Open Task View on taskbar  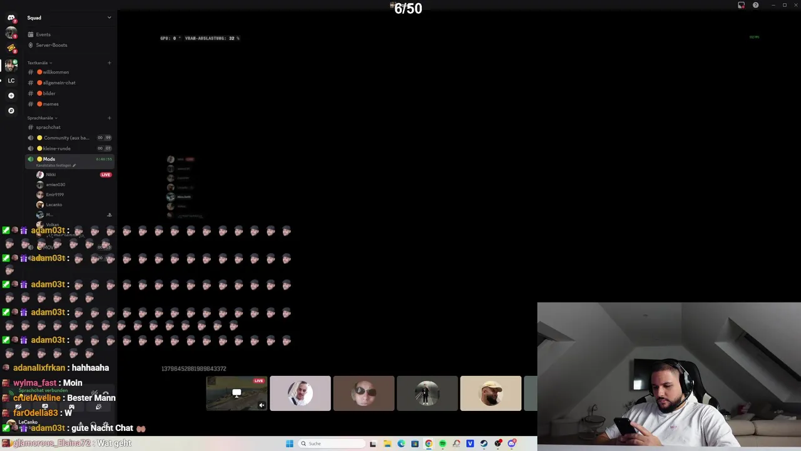pyautogui.click(x=373, y=443)
